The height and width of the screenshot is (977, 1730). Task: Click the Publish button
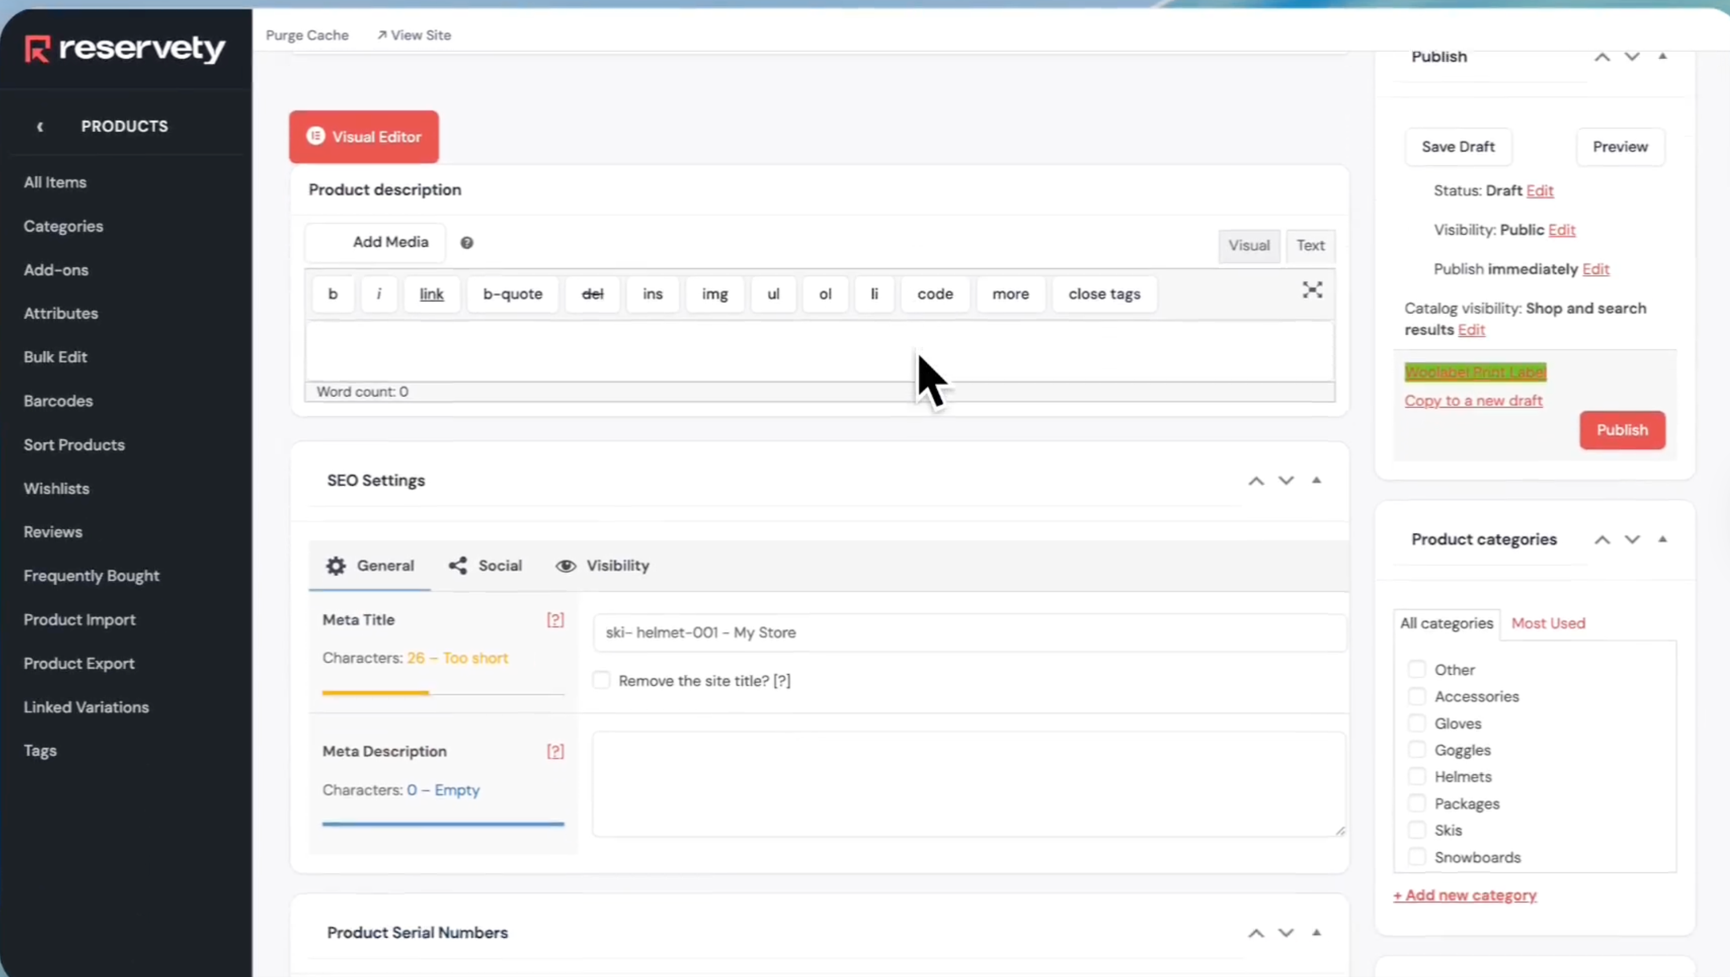pyautogui.click(x=1622, y=430)
